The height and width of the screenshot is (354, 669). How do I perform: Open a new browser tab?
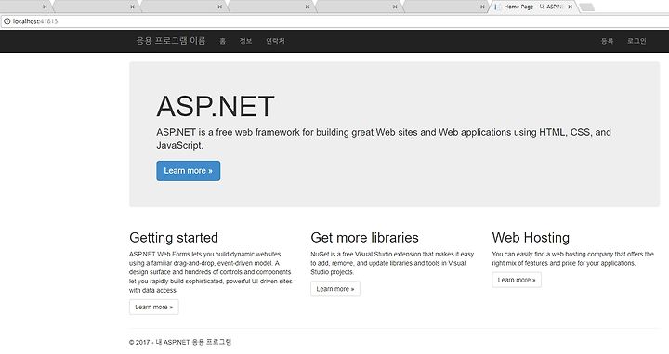click(587, 7)
